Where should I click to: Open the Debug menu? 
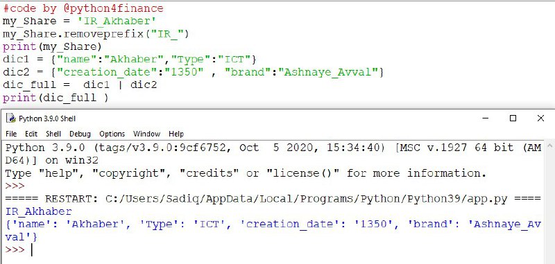point(80,134)
